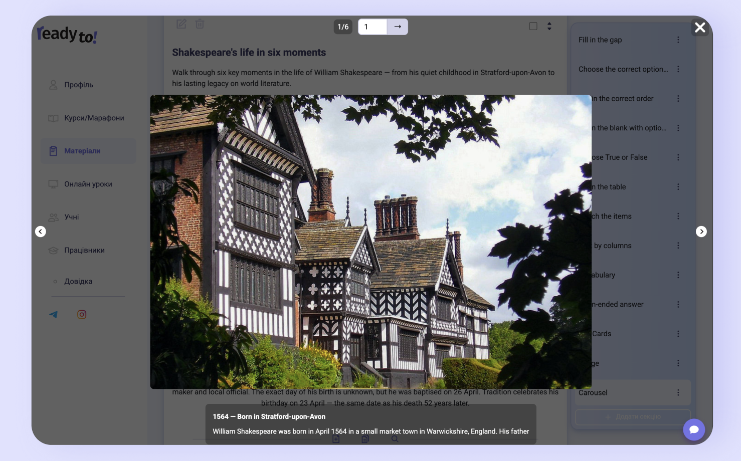Click the arrow button beside the page field
The image size is (741, 461).
coord(398,27)
